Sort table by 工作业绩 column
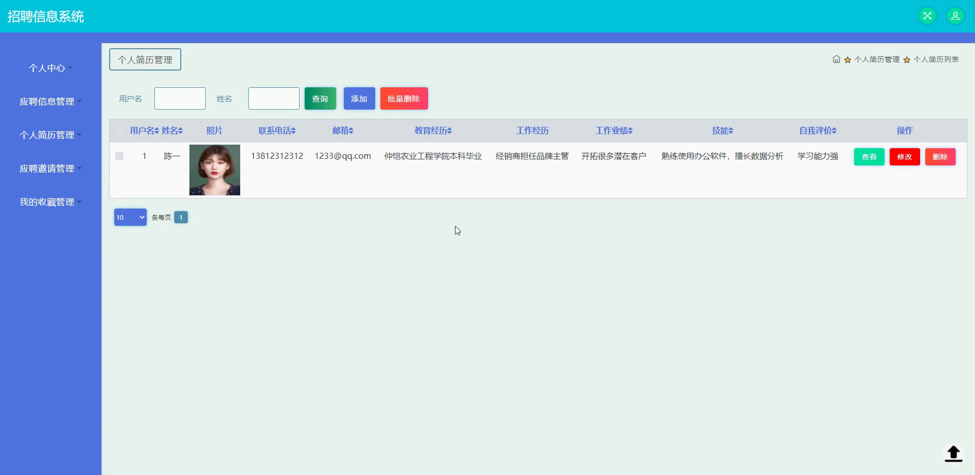Image resolution: width=975 pixels, height=475 pixels. click(614, 130)
